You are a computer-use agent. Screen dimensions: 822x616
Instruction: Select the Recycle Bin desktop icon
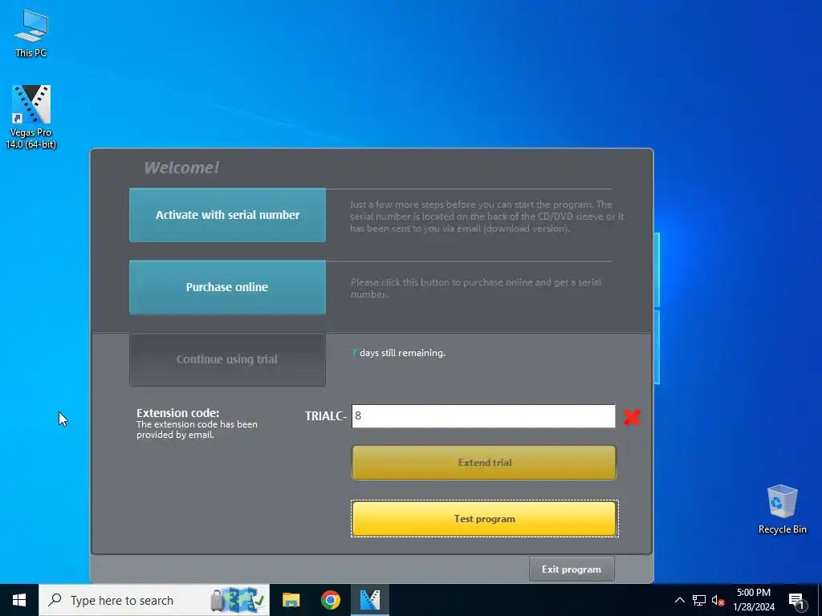[x=782, y=509]
